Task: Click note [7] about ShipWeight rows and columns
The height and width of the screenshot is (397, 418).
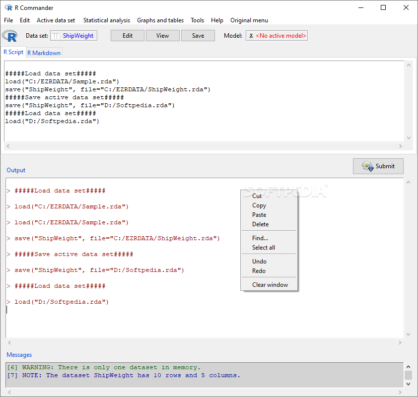Action: pos(124,376)
